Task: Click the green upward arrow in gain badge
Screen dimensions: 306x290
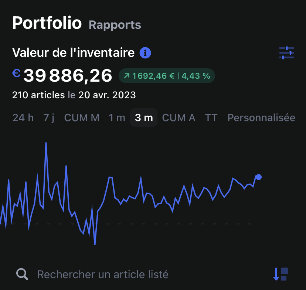Action: coord(127,76)
